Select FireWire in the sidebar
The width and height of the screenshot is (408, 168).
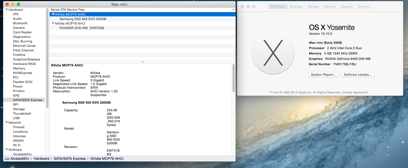coord(19,55)
